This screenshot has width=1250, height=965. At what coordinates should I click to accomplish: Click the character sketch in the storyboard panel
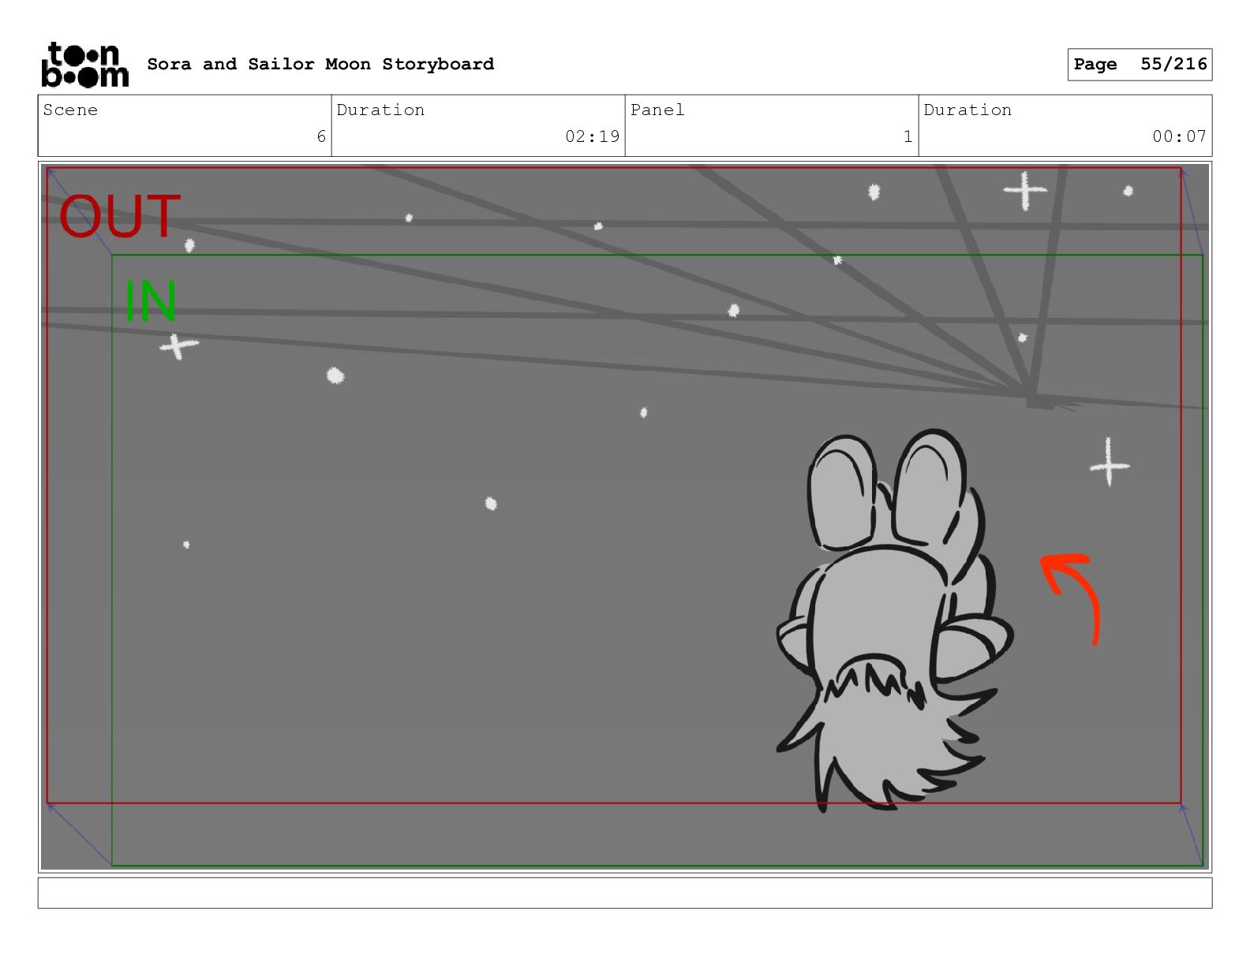coord(895,620)
